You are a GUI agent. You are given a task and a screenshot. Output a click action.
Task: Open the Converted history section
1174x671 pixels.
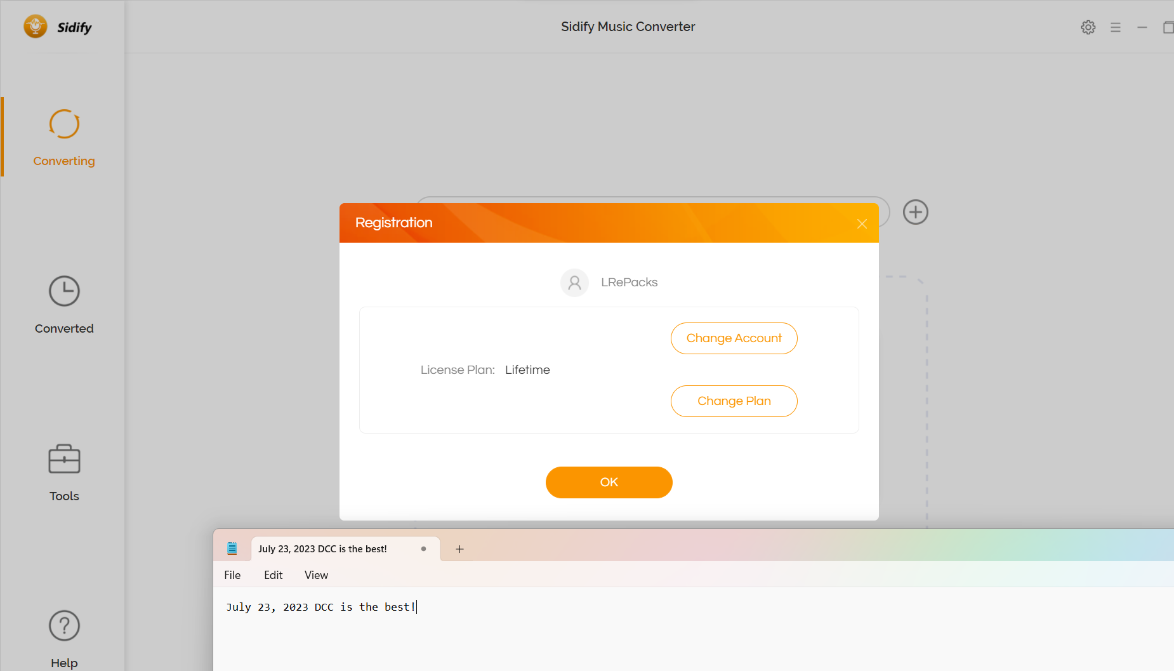(x=64, y=305)
